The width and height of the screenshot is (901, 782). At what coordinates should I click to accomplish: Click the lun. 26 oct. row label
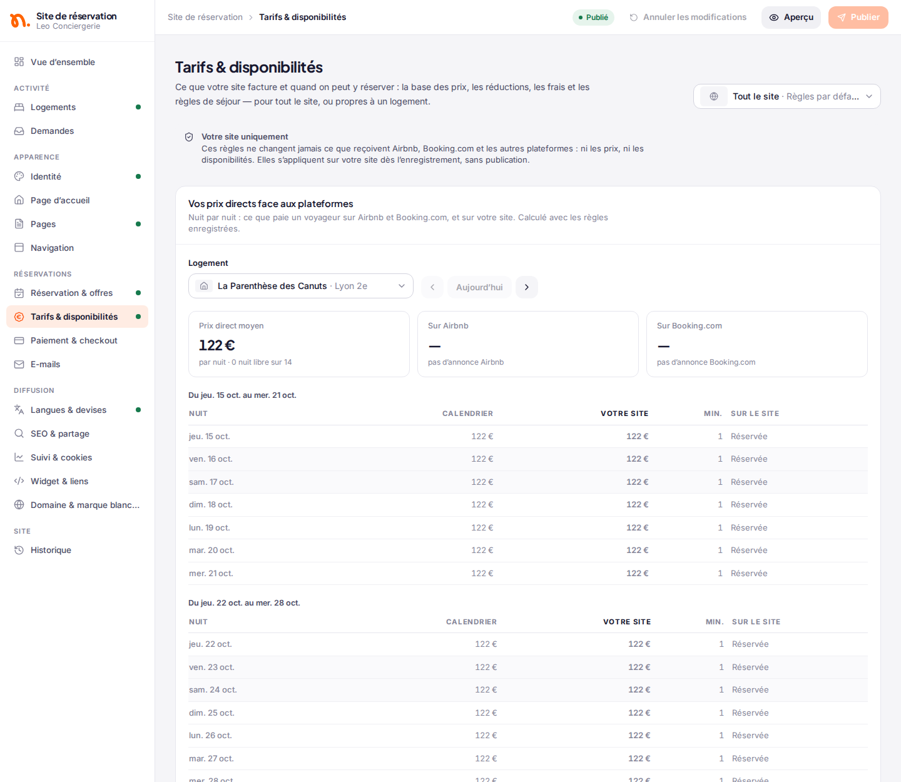coord(210,736)
